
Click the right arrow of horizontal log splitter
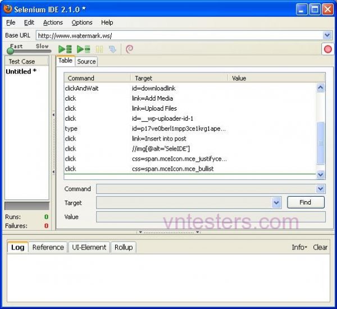pyautogui.click(x=197, y=232)
